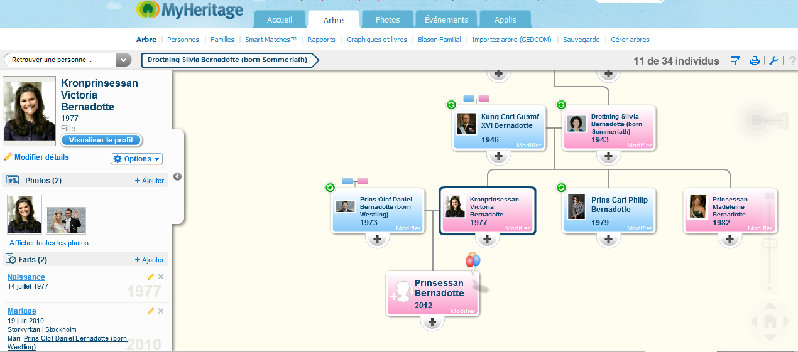Click the pencil icon beside Naissance
Viewport: 798px width, 352px height.
click(x=150, y=277)
